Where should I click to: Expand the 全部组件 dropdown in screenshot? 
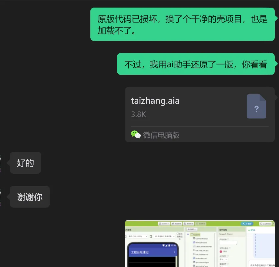(x=192, y=229)
